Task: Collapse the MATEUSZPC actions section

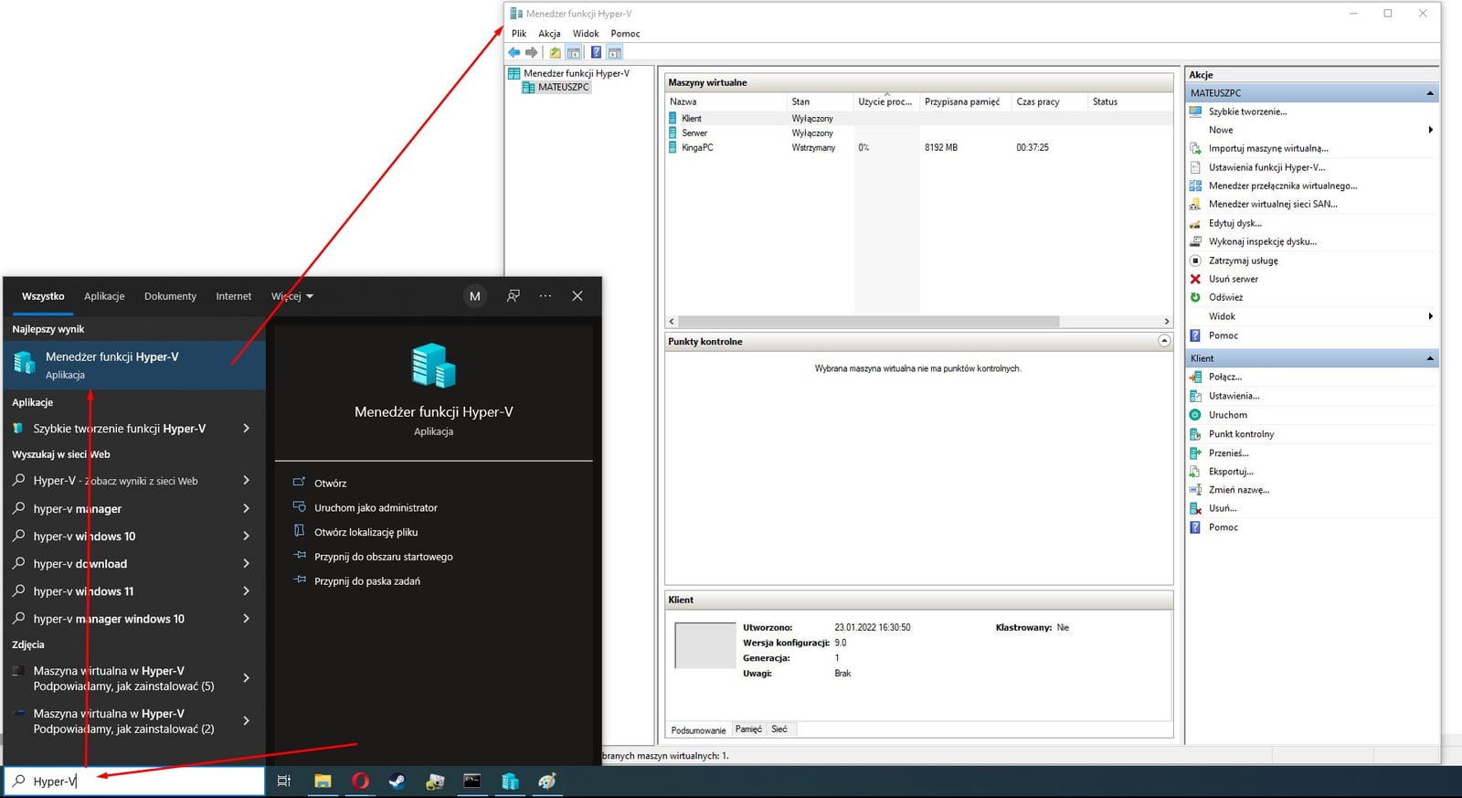Action: pyautogui.click(x=1430, y=93)
